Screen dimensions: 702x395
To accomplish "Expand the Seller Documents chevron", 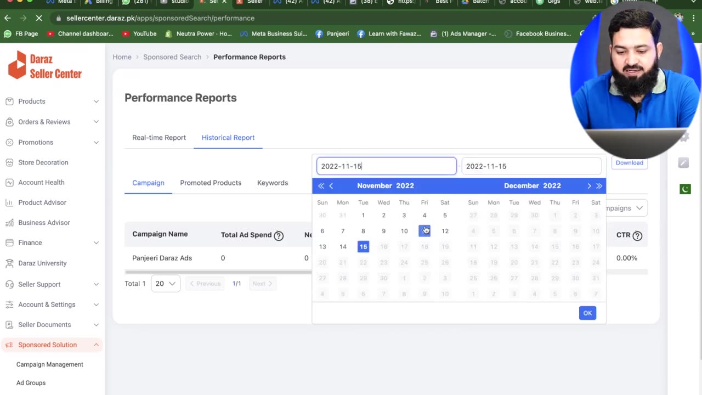I will 96,325.
